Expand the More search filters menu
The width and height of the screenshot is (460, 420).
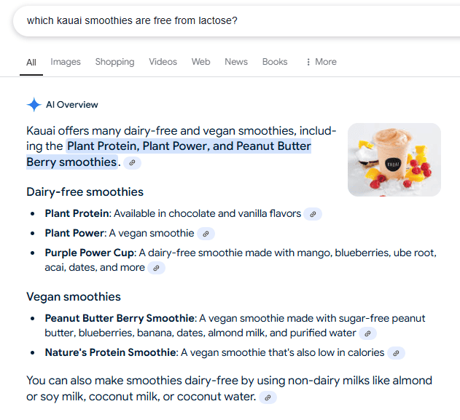(x=321, y=62)
